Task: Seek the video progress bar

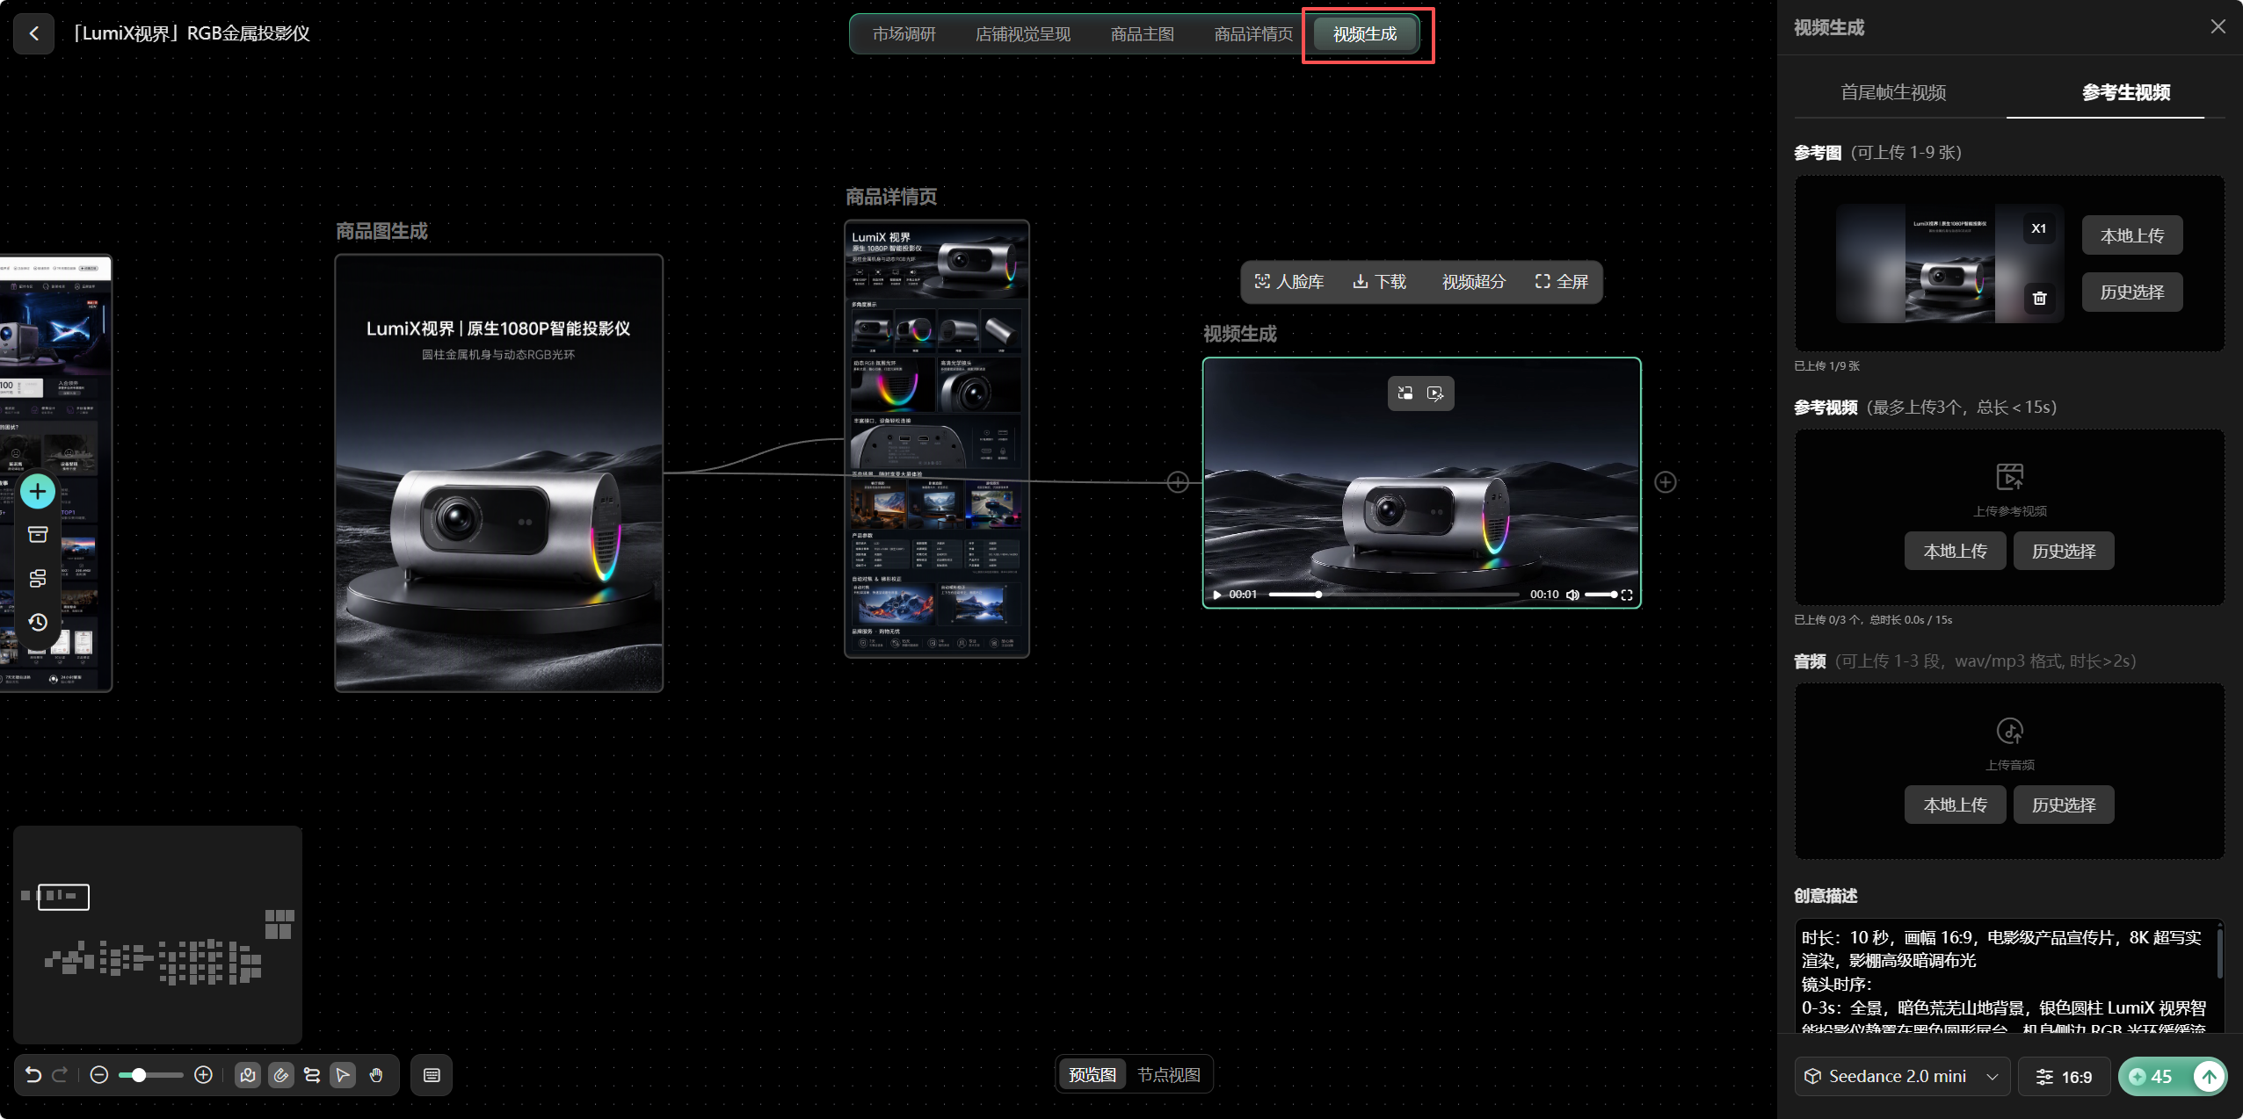Action: click(1394, 595)
